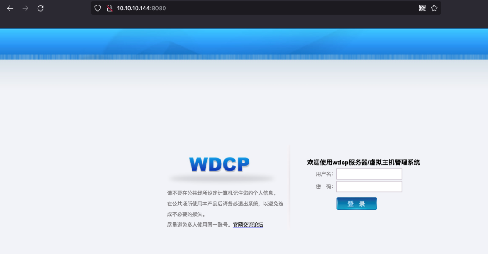Open the shield tracking protection icon
The height and width of the screenshot is (254, 488).
98,8
